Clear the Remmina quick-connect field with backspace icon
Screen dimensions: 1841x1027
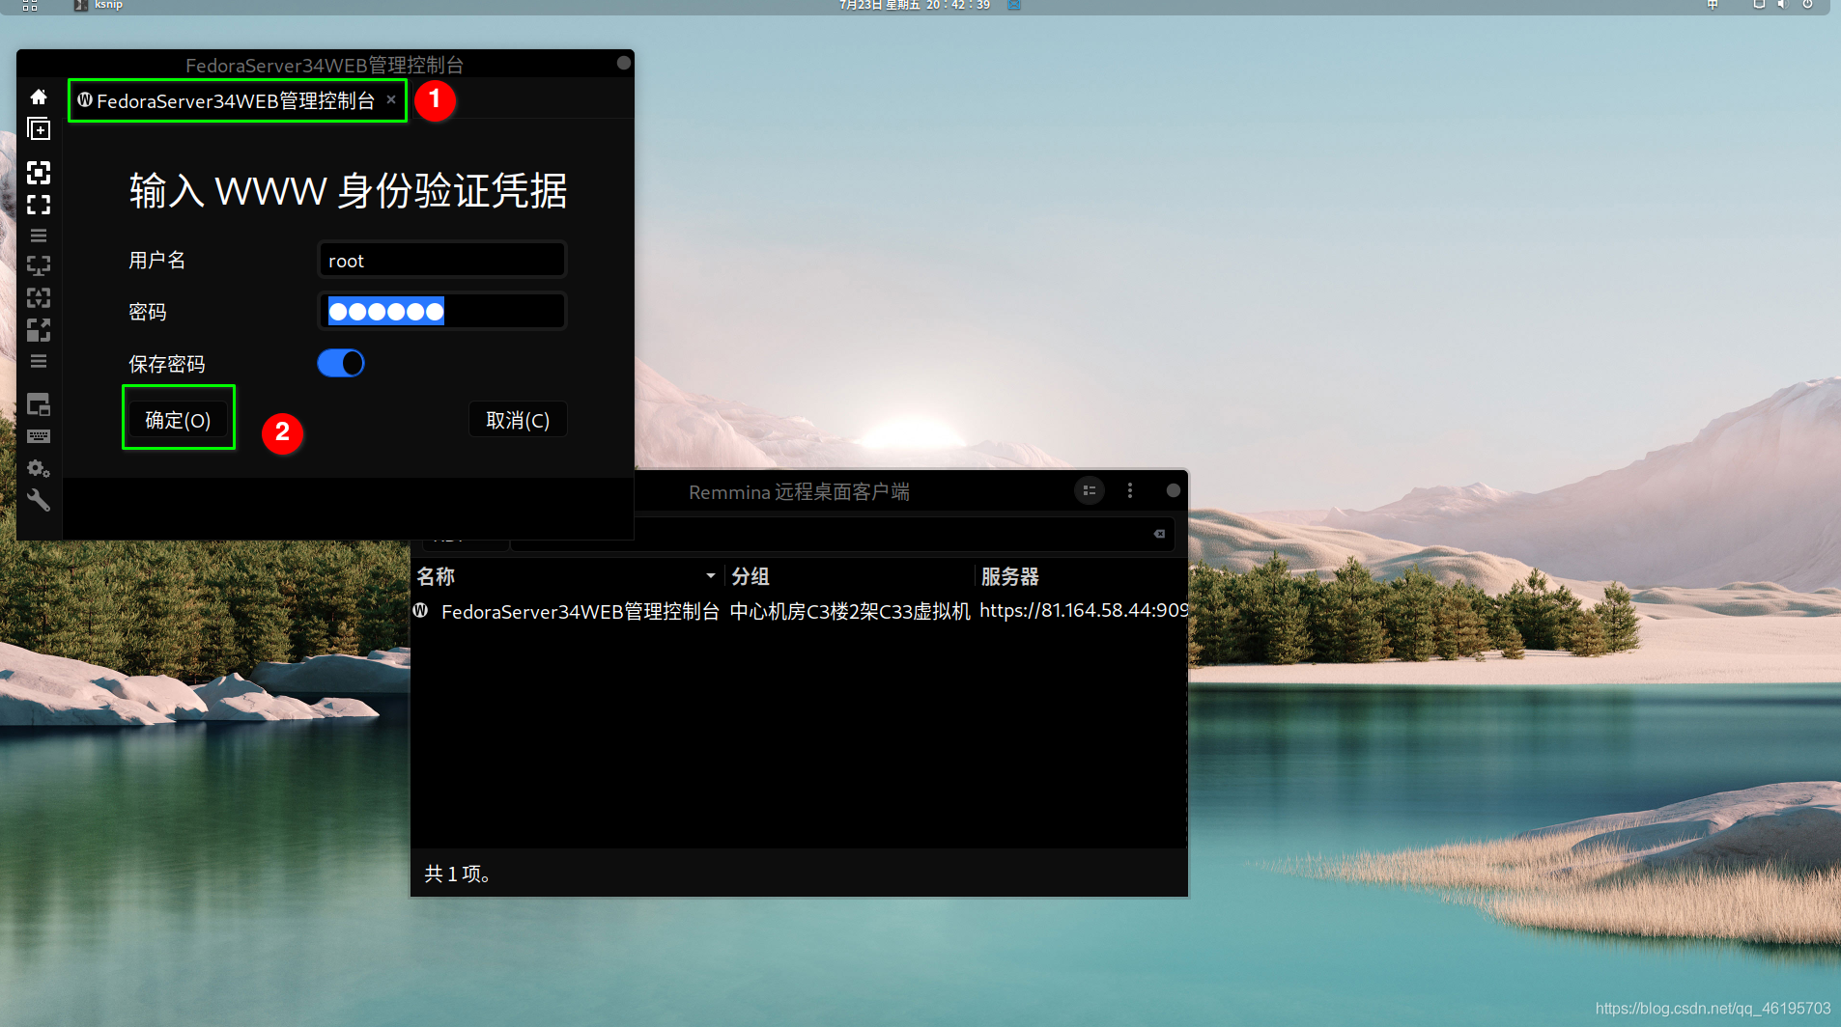pyautogui.click(x=1159, y=534)
